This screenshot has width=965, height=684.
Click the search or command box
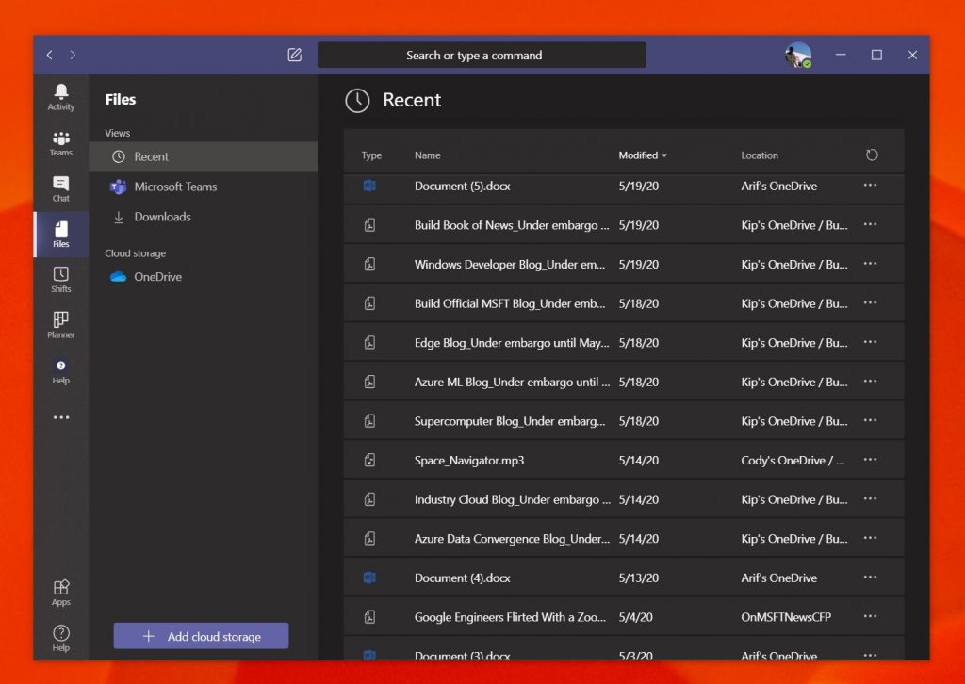(x=482, y=55)
